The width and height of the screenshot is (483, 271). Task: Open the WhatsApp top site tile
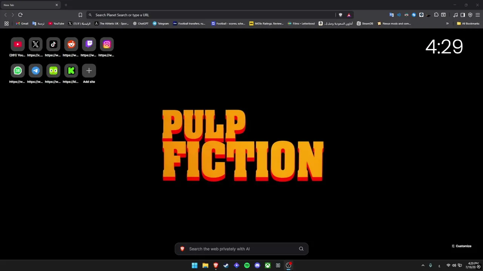coord(17,71)
